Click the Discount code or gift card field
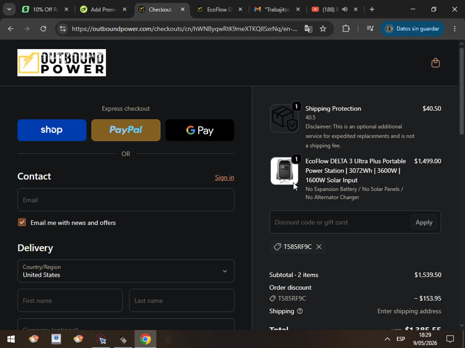Image resolution: width=465 pixels, height=348 pixels. point(340,222)
